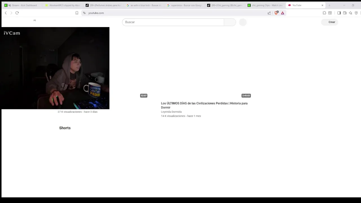Go back using the browser back arrow
The image size is (361, 203).
pyautogui.click(x=6, y=13)
